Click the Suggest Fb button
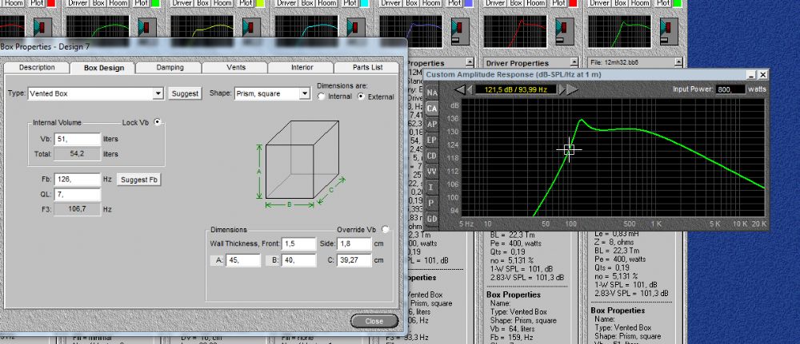The width and height of the screenshot is (800, 344). (x=139, y=180)
